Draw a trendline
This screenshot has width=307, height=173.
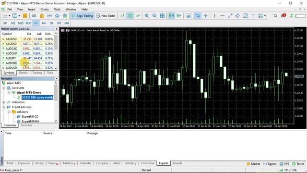tap(230, 16)
